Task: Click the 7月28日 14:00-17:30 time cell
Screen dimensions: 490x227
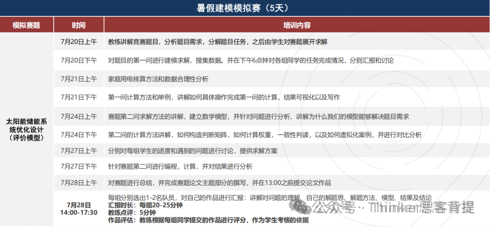Action: (79, 209)
